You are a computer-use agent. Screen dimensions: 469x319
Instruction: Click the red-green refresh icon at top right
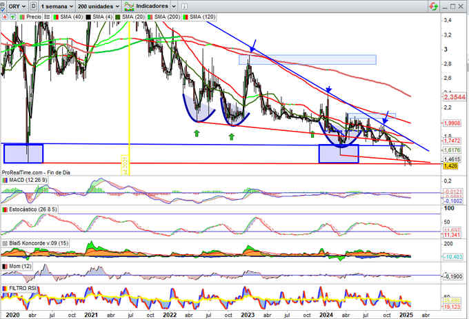pyautogui.click(x=432, y=5)
